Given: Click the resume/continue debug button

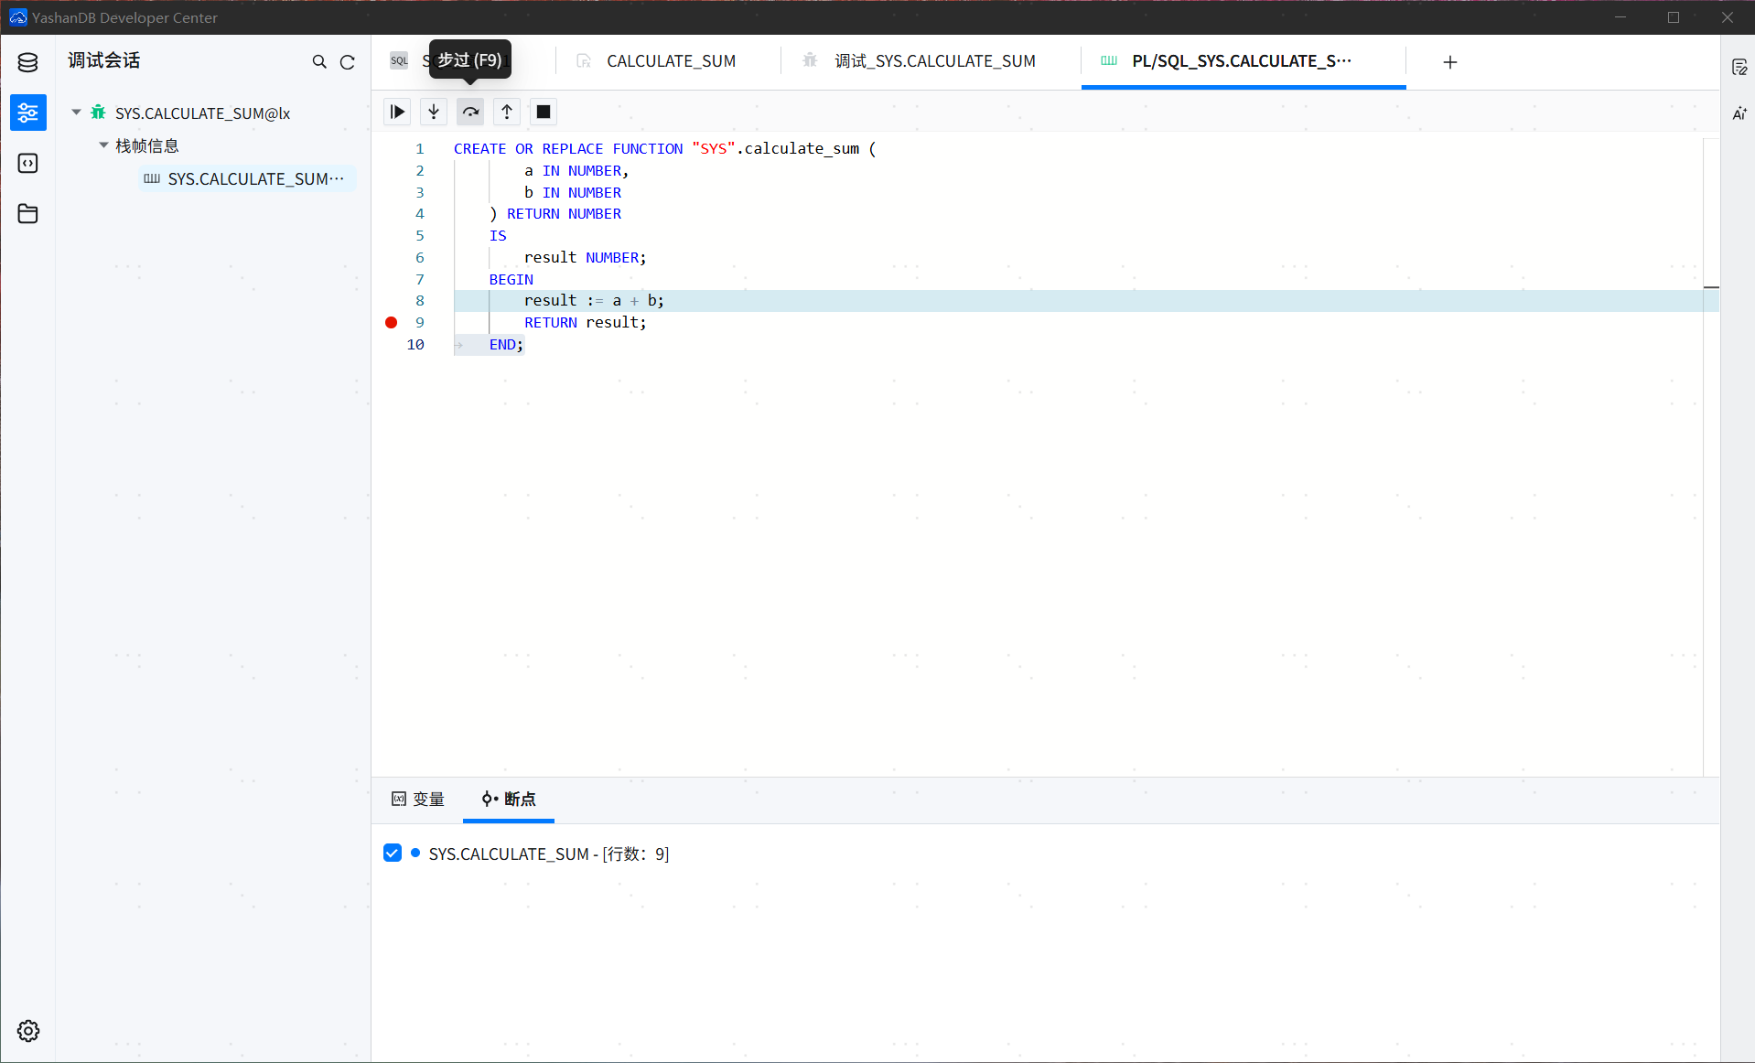Looking at the screenshot, I should (x=397, y=112).
